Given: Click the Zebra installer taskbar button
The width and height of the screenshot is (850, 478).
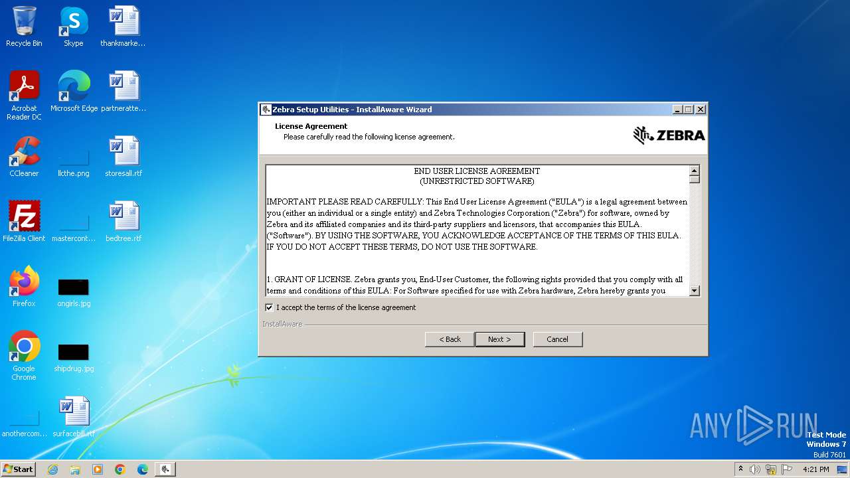Looking at the screenshot, I should tap(165, 469).
